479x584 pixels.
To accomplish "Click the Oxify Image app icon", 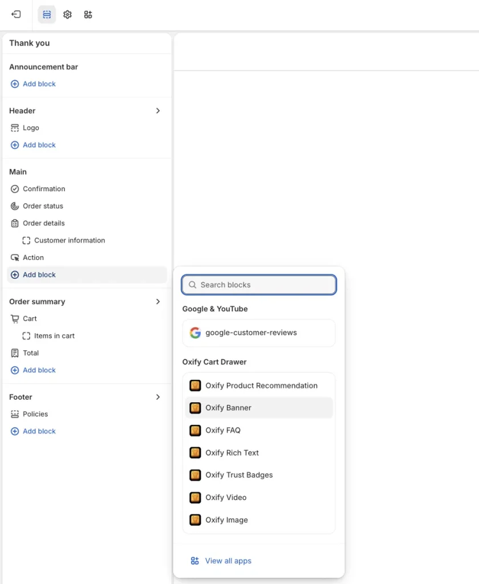I will coord(195,520).
